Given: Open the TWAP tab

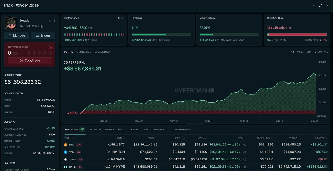Looking at the screenshot, I should tap(145, 130).
